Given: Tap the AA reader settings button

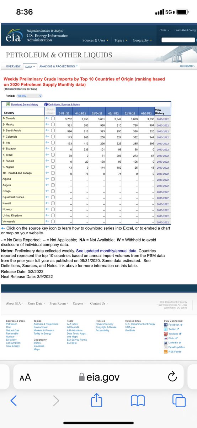Looking at the screenshot, I should click(x=25, y=377).
